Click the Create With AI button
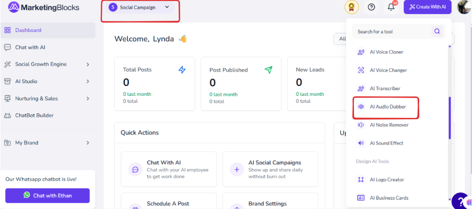This screenshot has height=209, width=472. [428, 7]
